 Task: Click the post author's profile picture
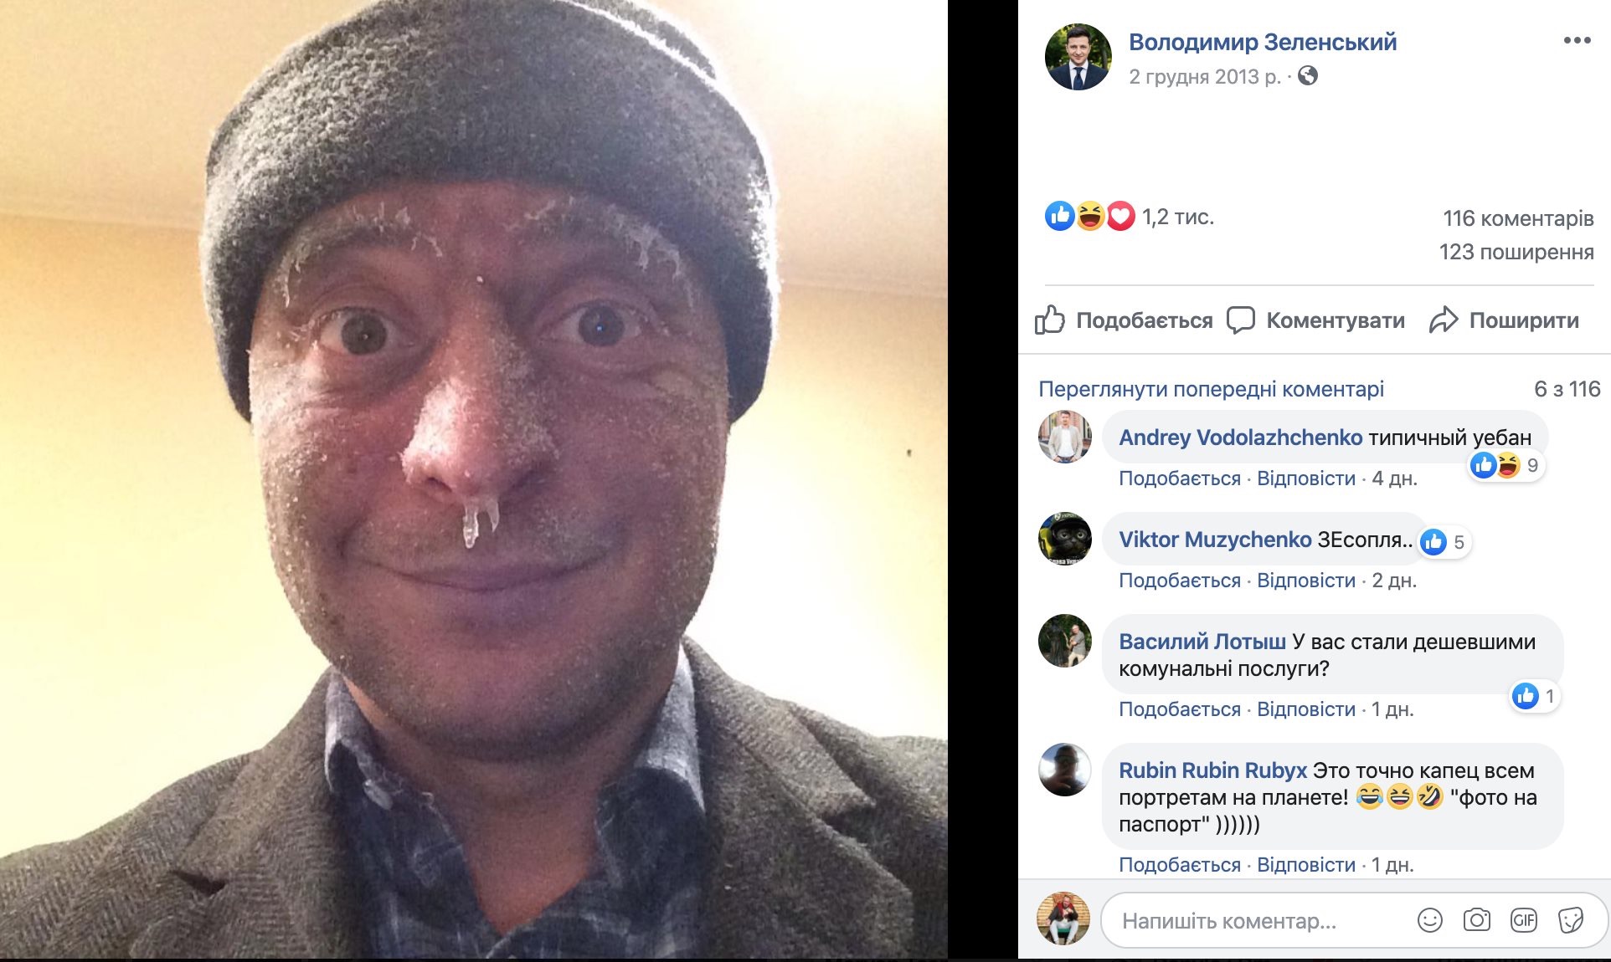[1078, 57]
